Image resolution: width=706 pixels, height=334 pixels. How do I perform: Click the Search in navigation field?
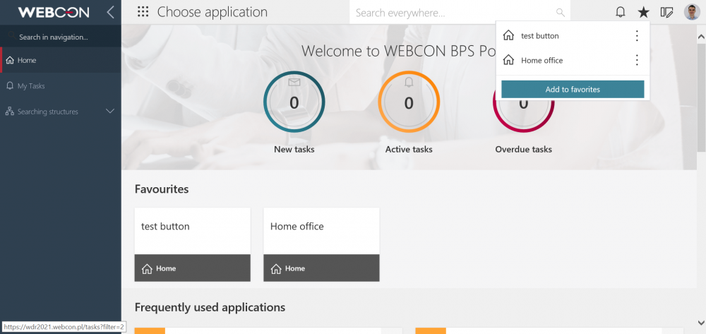click(61, 37)
